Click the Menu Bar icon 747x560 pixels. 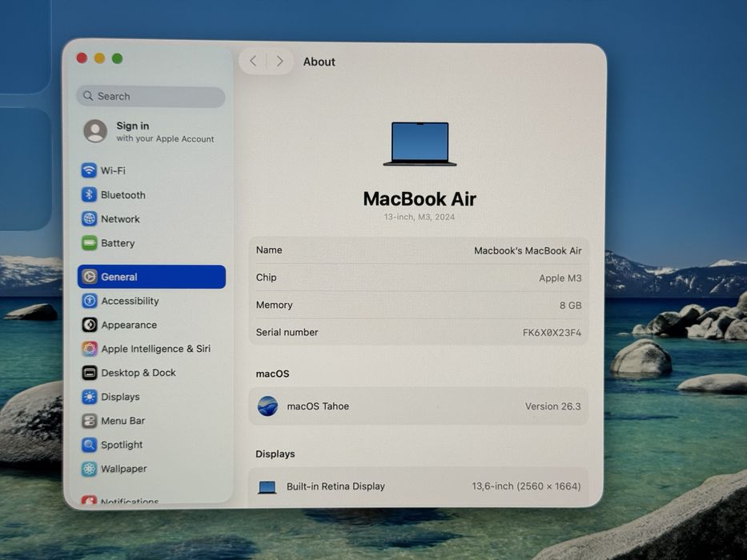89,421
